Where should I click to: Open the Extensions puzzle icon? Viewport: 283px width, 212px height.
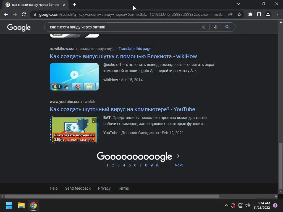tap(250, 14)
